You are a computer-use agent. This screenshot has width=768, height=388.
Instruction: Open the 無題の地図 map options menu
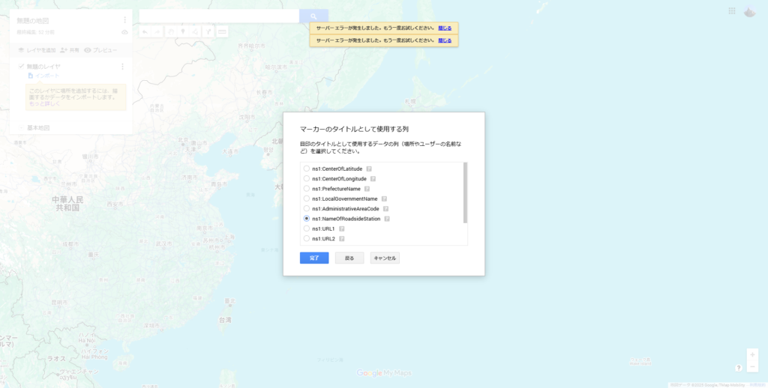point(124,19)
